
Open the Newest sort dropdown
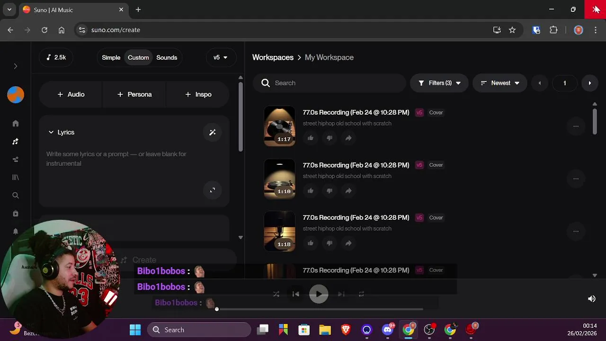point(499,83)
